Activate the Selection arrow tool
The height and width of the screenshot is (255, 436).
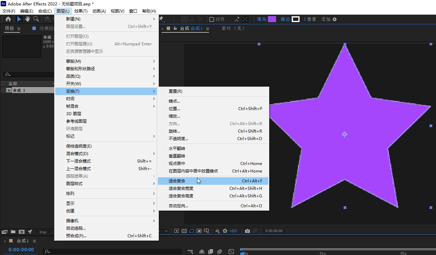point(19,19)
